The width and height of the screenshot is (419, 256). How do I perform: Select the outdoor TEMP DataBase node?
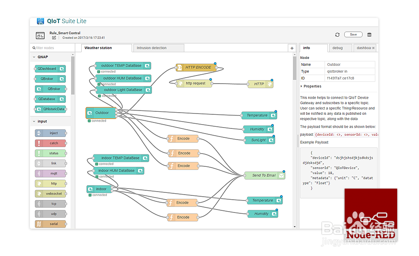(x=123, y=66)
